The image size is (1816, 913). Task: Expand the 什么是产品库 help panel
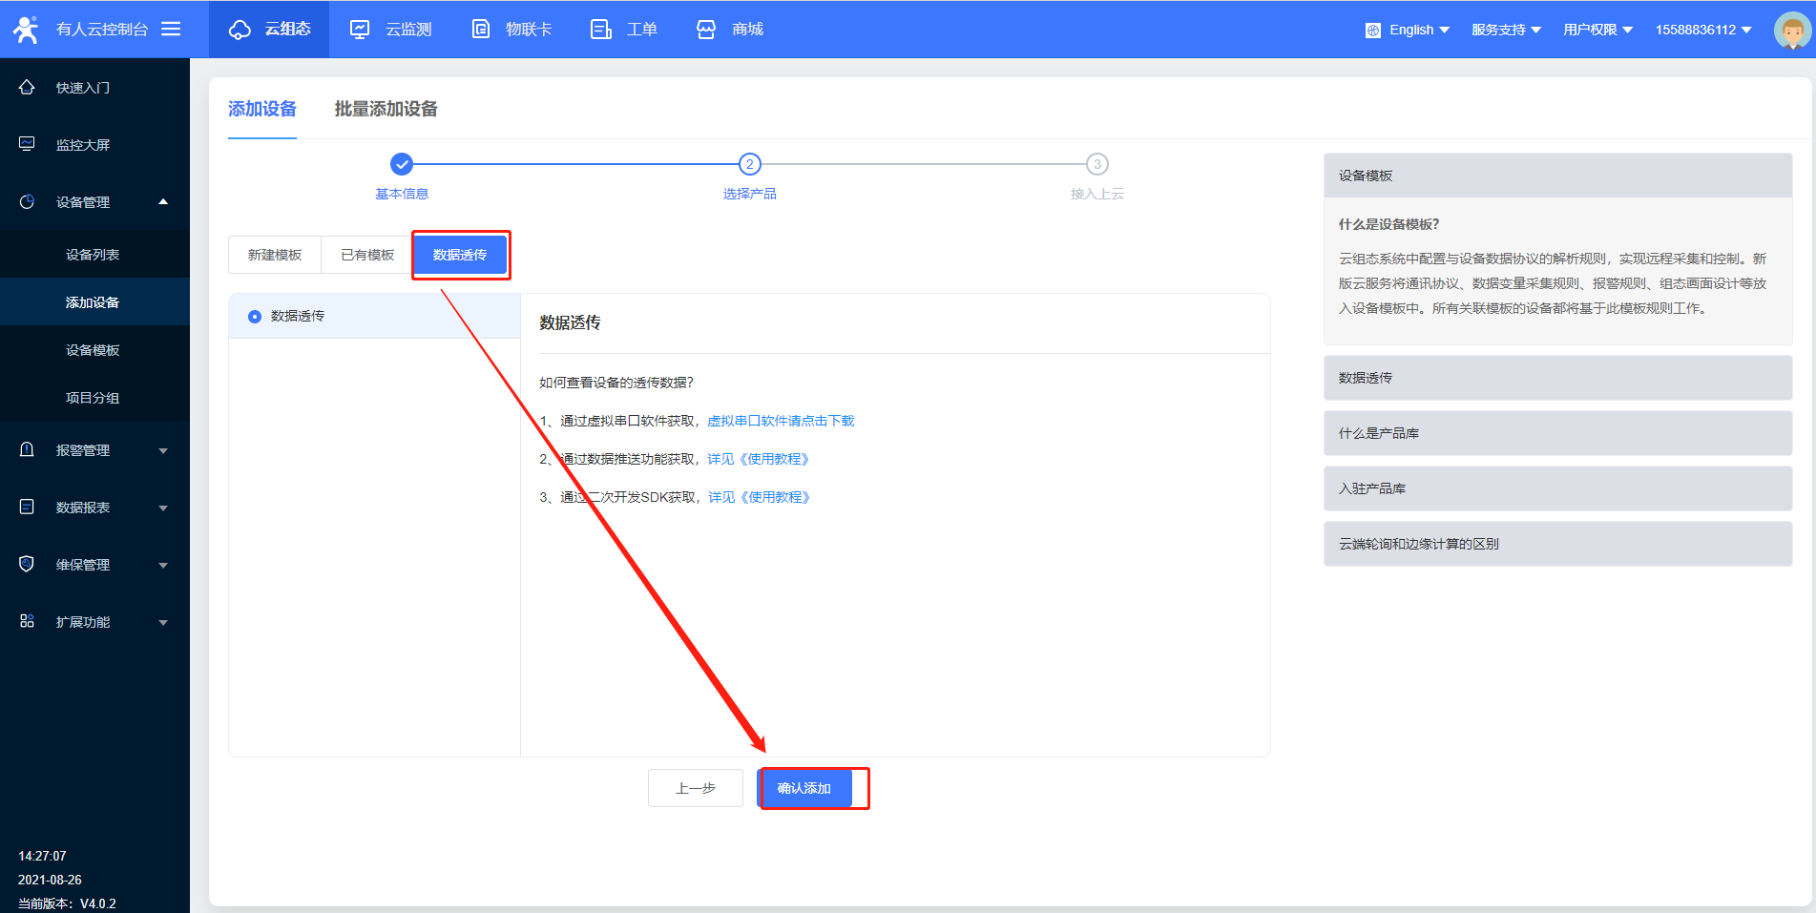pos(1556,433)
